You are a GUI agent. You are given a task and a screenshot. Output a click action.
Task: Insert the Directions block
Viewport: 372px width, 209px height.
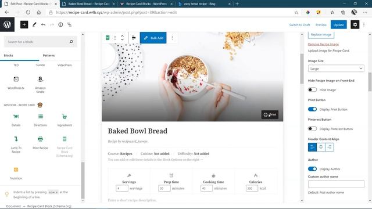(40, 120)
